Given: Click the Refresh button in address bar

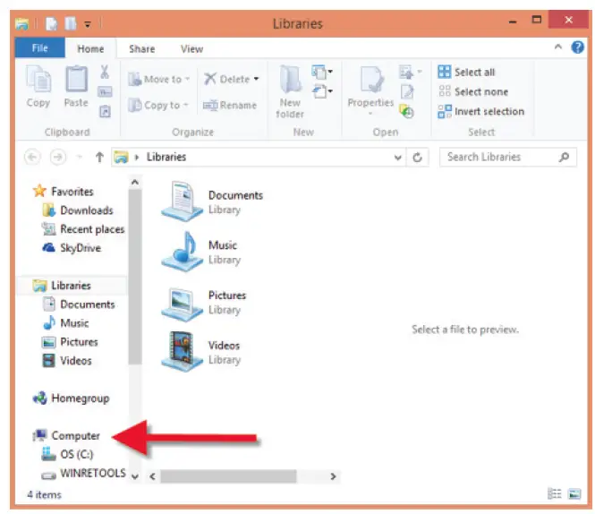Looking at the screenshot, I should point(418,158).
